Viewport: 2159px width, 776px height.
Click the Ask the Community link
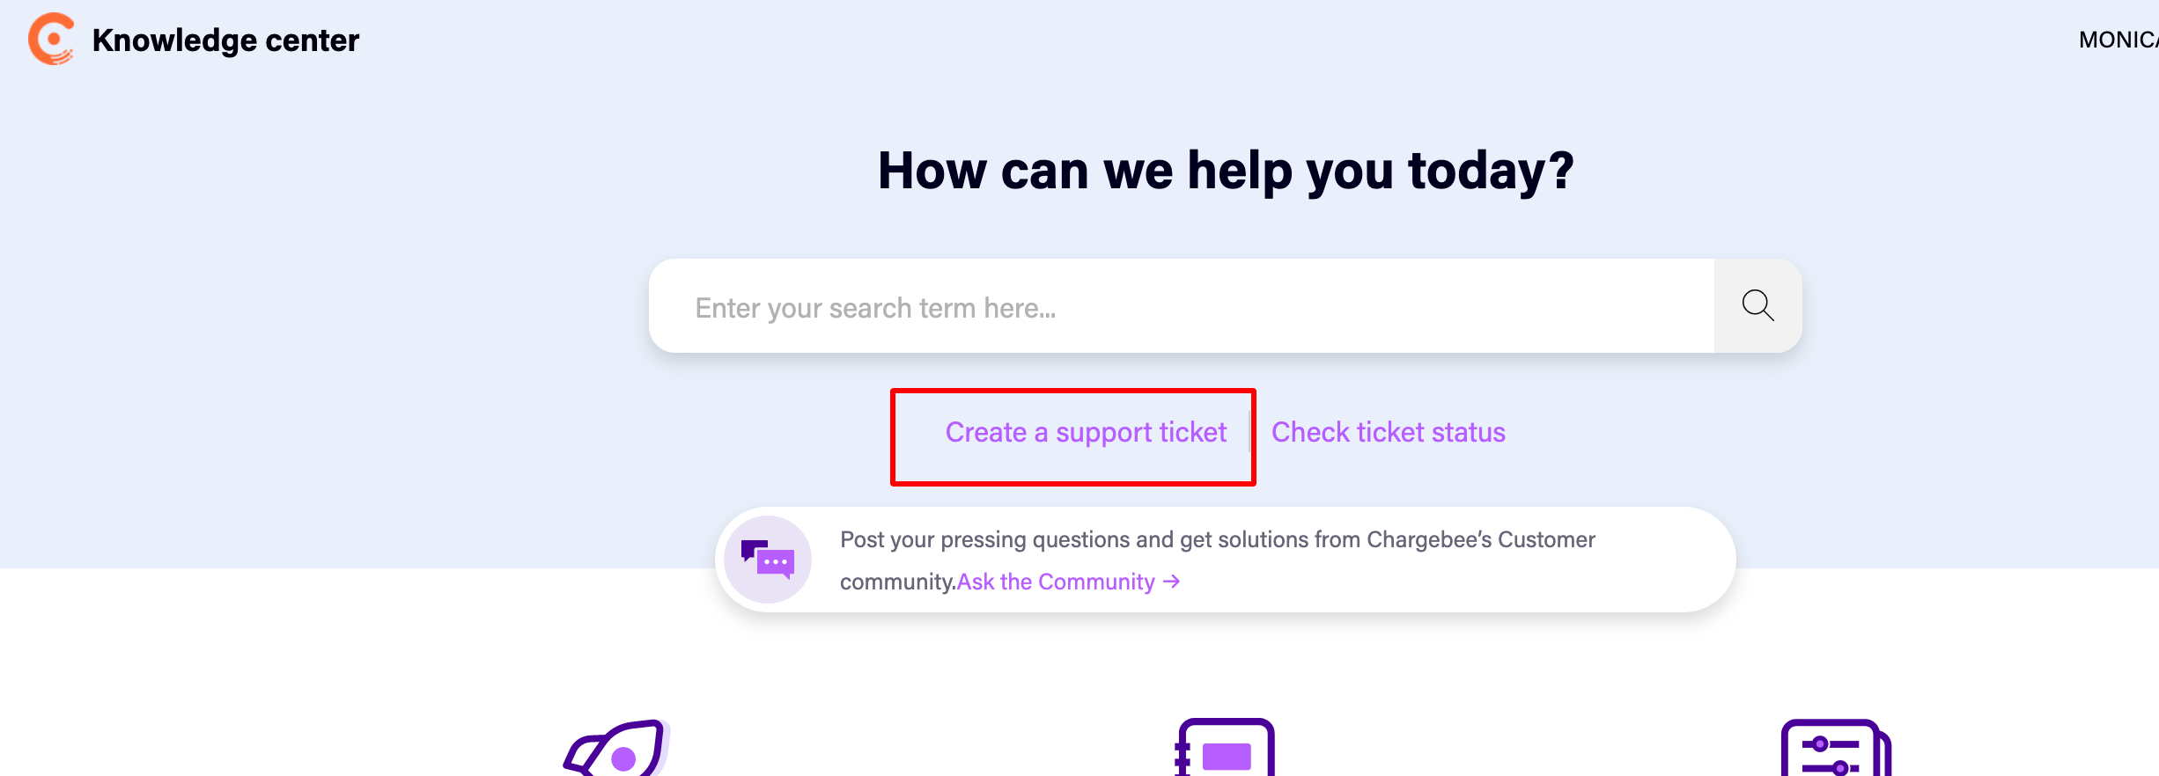coord(1068,582)
